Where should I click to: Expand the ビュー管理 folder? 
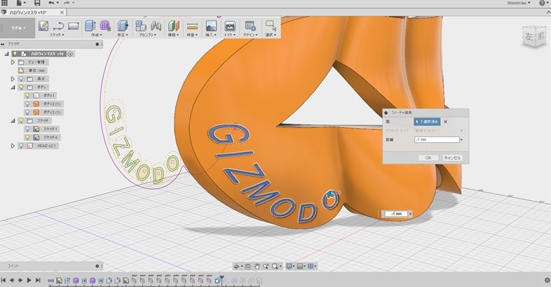pyautogui.click(x=13, y=62)
